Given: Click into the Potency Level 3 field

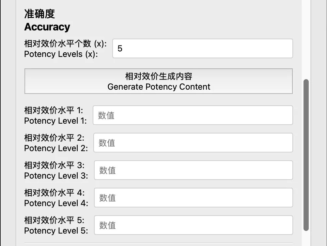Looking at the screenshot, I should coord(193,170).
